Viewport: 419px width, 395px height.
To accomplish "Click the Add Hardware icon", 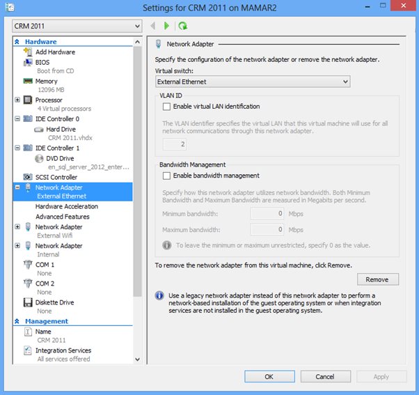I will [x=28, y=52].
